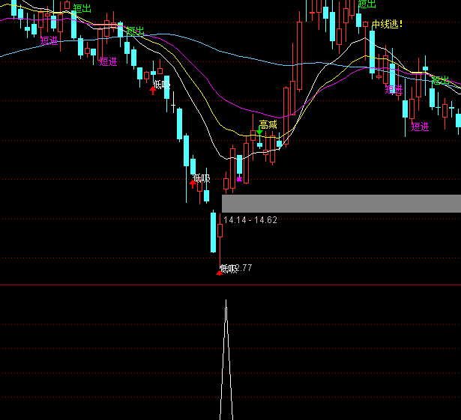461x420 pixels.
Task: Click the magenta 短进 label nearest the left edge
Action: click(x=49, y=40)
